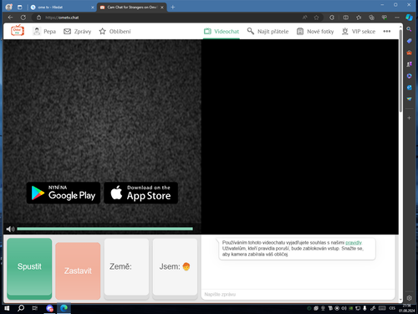Open the browser favorites list icon
Image resolution: width=418 pixels, height=314 pixels.
pyautogui.click(x=359, y=18)
